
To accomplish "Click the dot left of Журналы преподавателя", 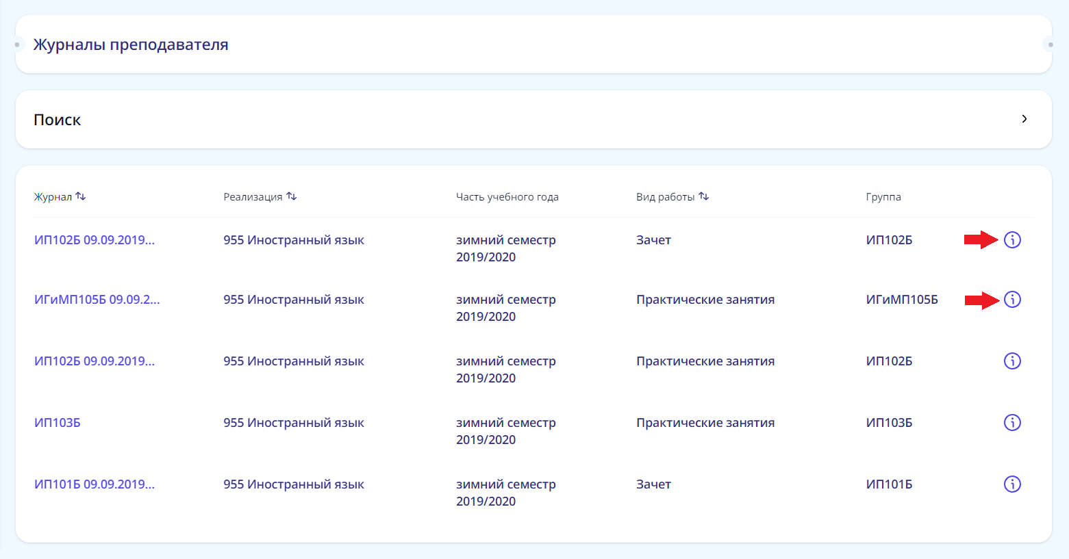I will coord(17,45).
